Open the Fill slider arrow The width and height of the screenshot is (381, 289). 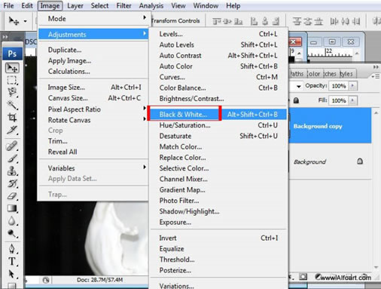(x=352, y=100)
